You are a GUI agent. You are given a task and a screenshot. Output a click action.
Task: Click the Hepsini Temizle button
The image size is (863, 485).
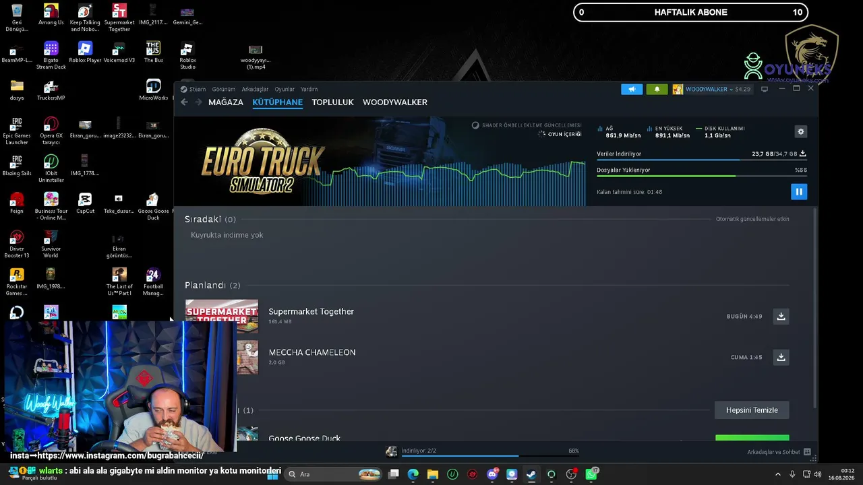tap(752, 410)
